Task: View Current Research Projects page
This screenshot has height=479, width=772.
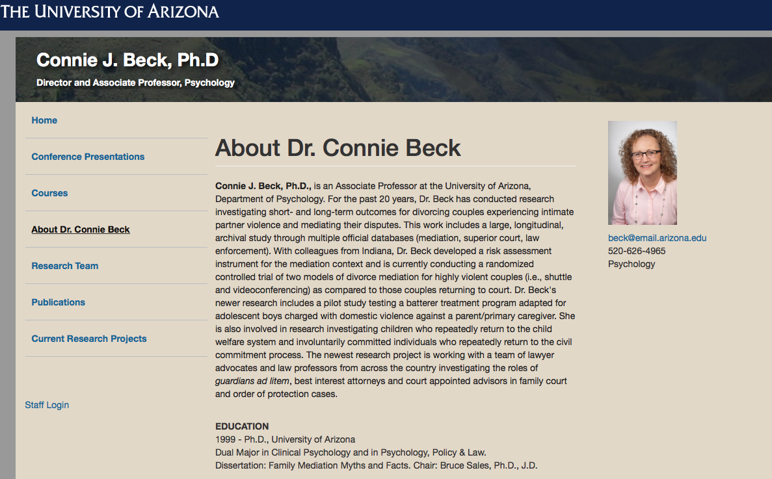Action: point(89,339)
